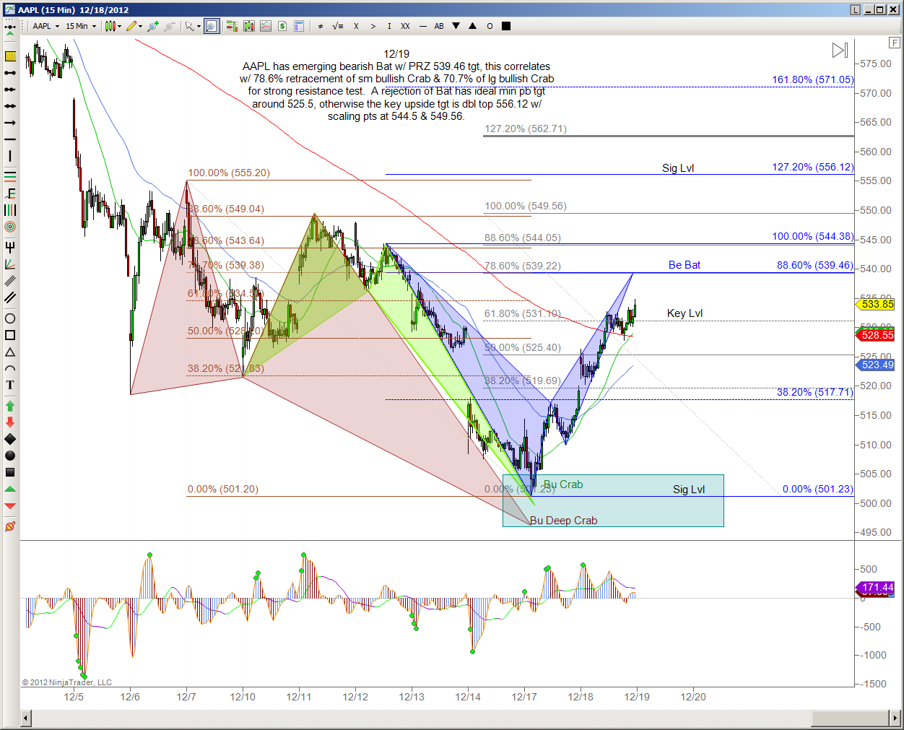Select the Andrews Pitchfork drawing tool
Screen dimensions: 904x730
coord(10,247)
